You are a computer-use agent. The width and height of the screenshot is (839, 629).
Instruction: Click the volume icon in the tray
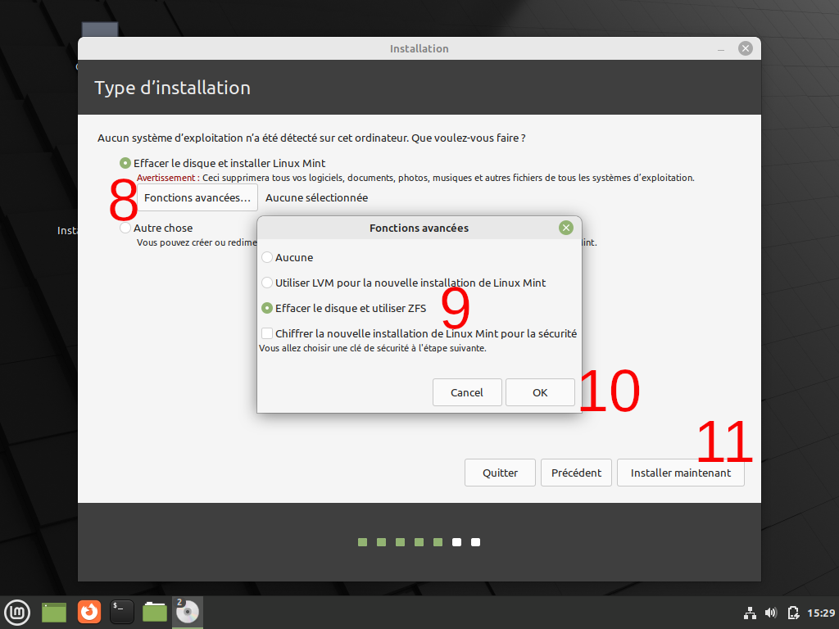pos(771,612)
